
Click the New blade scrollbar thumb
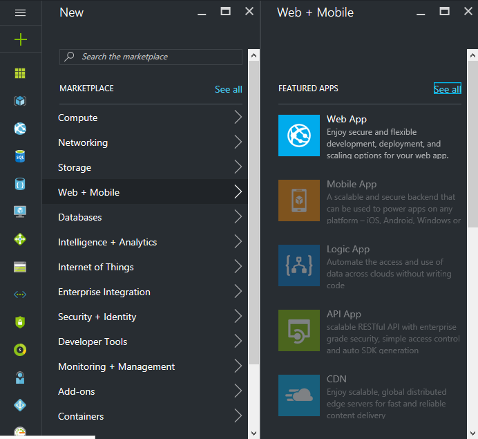[254, 213]
